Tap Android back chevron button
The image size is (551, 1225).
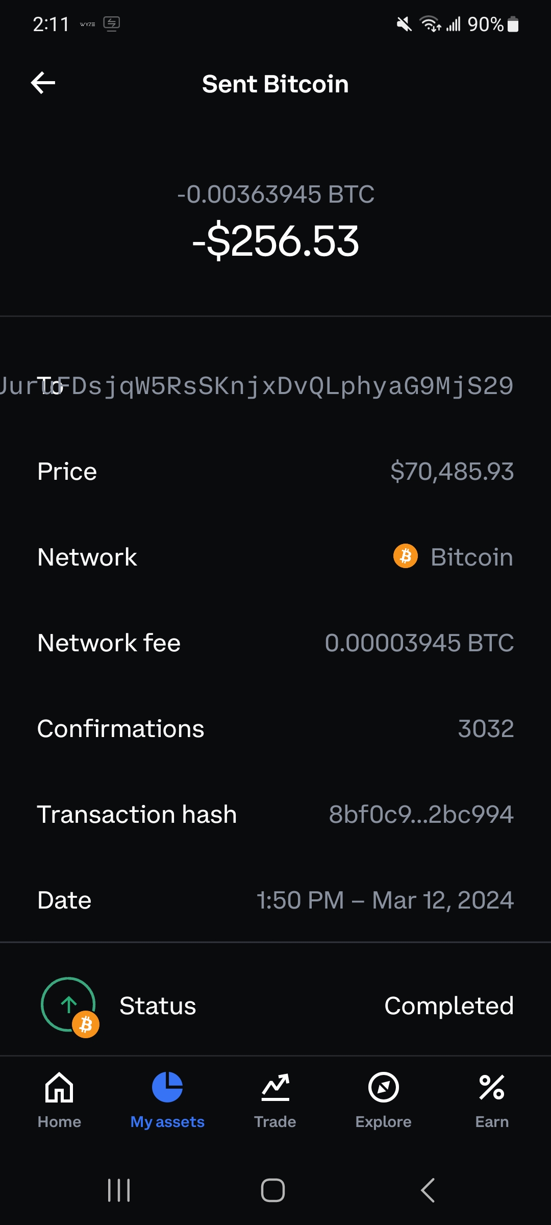click(428, 1190)
